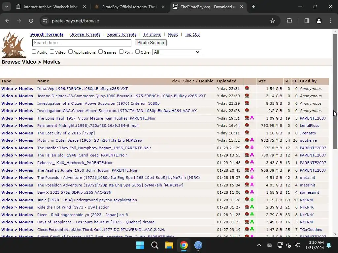The width and height of the screenshot is (338, 253).
Task: Reload the page with the refresh icon
Action: coord(31,21)
